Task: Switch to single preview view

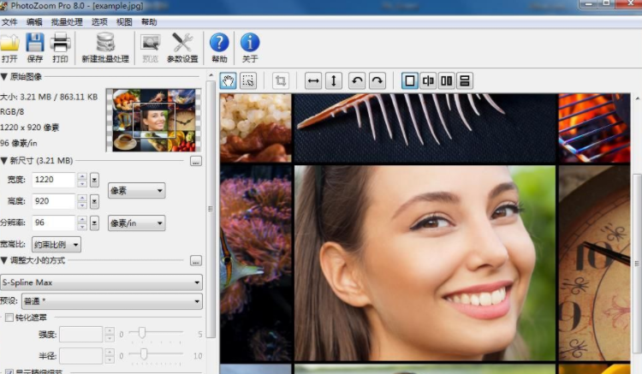Action: pos(409,80)
